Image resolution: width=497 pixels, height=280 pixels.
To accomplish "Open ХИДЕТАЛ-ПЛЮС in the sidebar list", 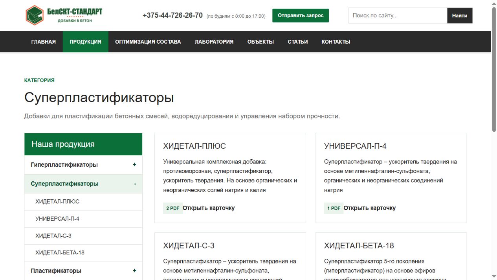I will click(x=83, y=201).
